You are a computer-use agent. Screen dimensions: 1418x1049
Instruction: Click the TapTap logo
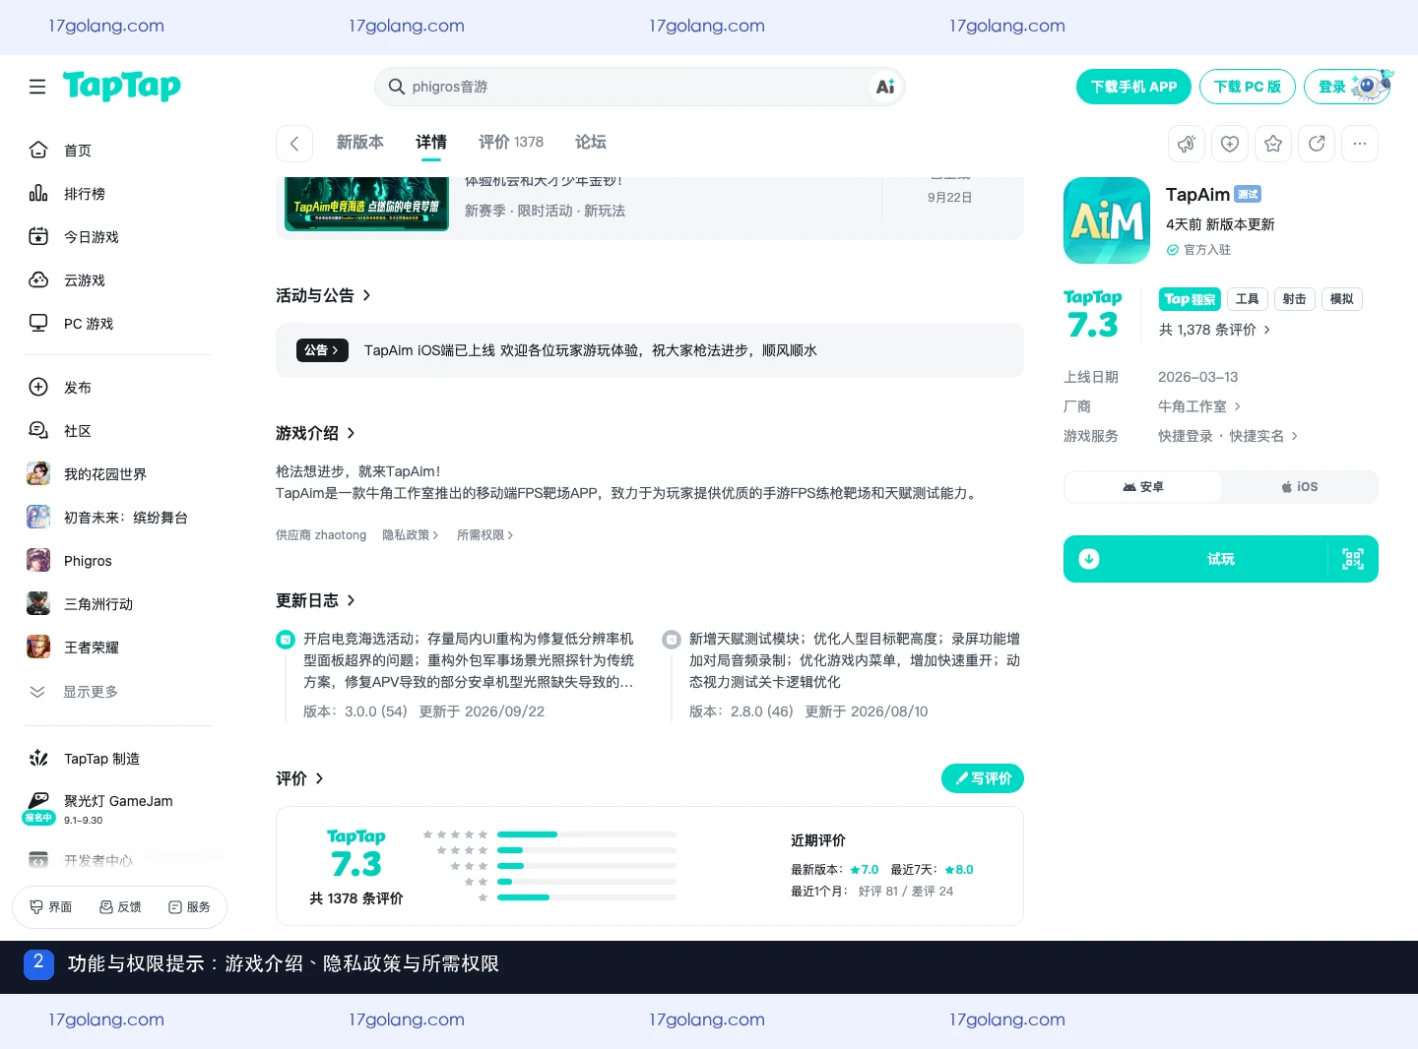pyautogui.click(x=122, y=87)
